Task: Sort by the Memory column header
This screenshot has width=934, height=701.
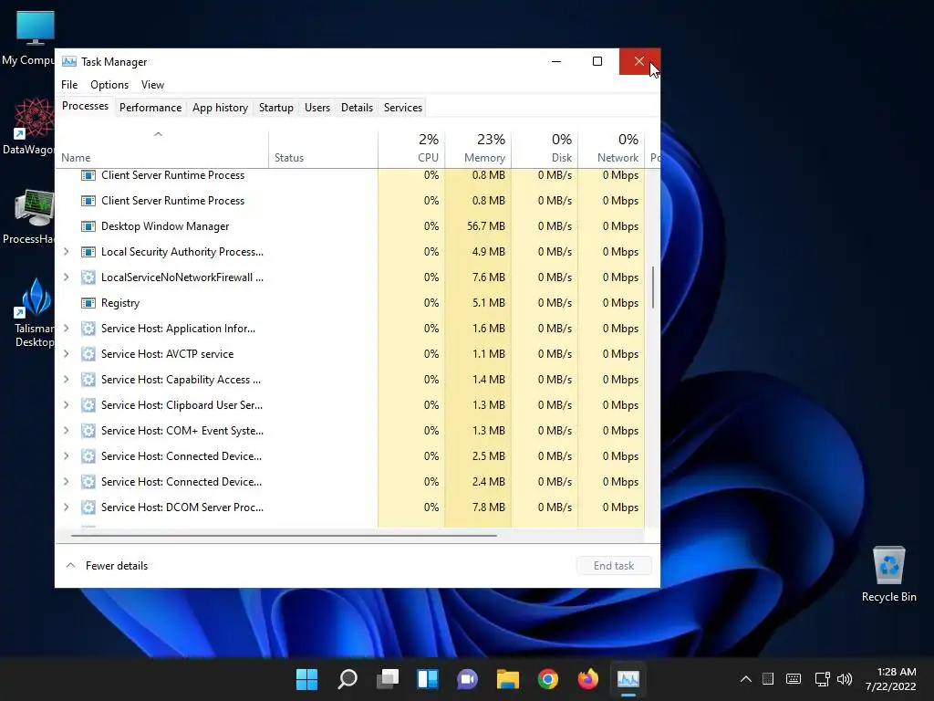Action: [478, 149]
